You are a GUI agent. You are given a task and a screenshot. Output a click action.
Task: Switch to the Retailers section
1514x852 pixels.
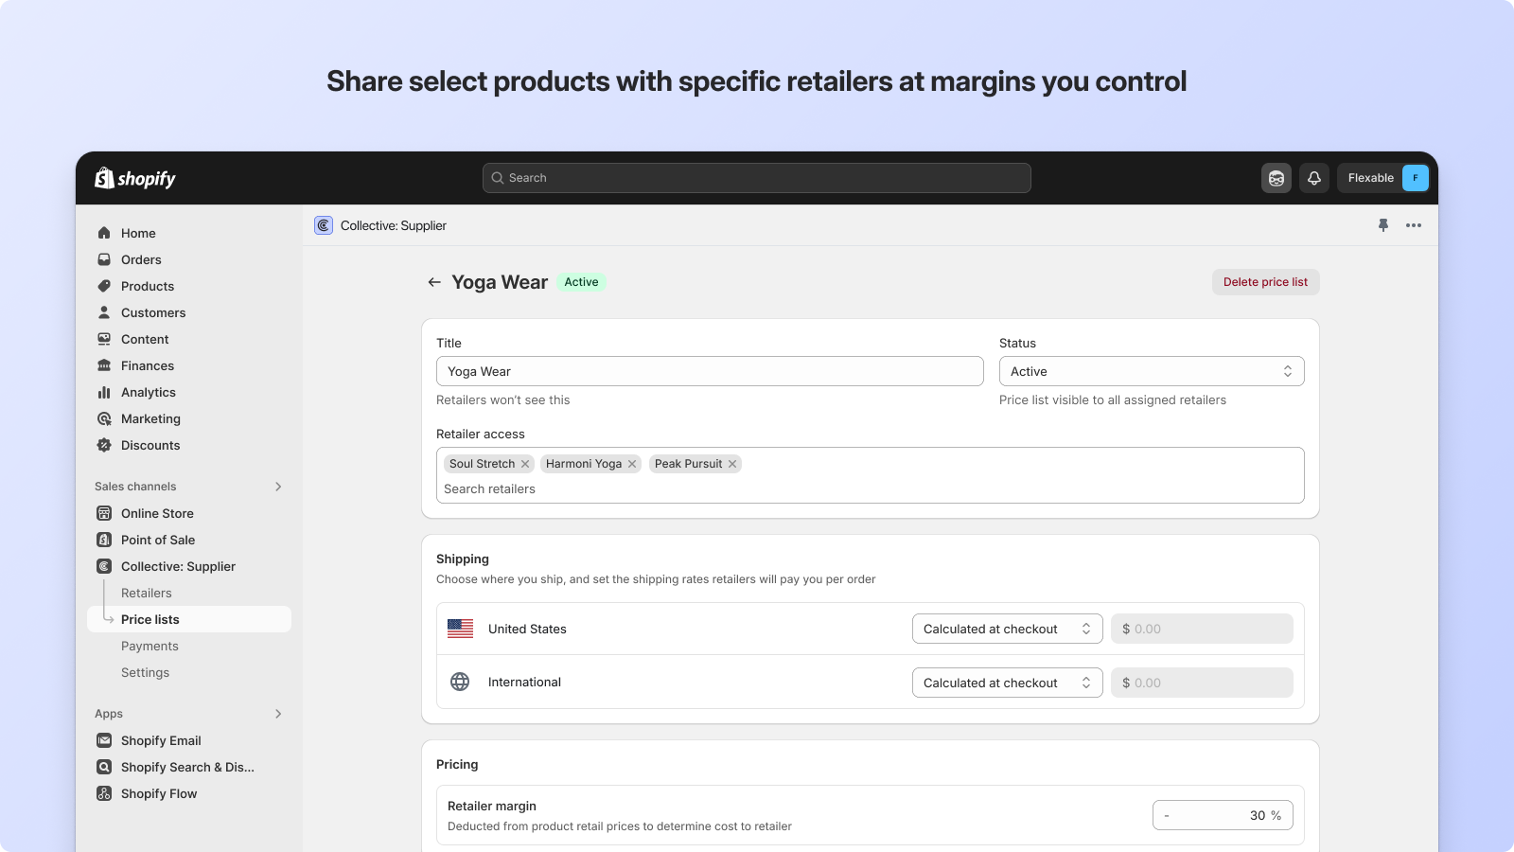click(x=146, y=593)
